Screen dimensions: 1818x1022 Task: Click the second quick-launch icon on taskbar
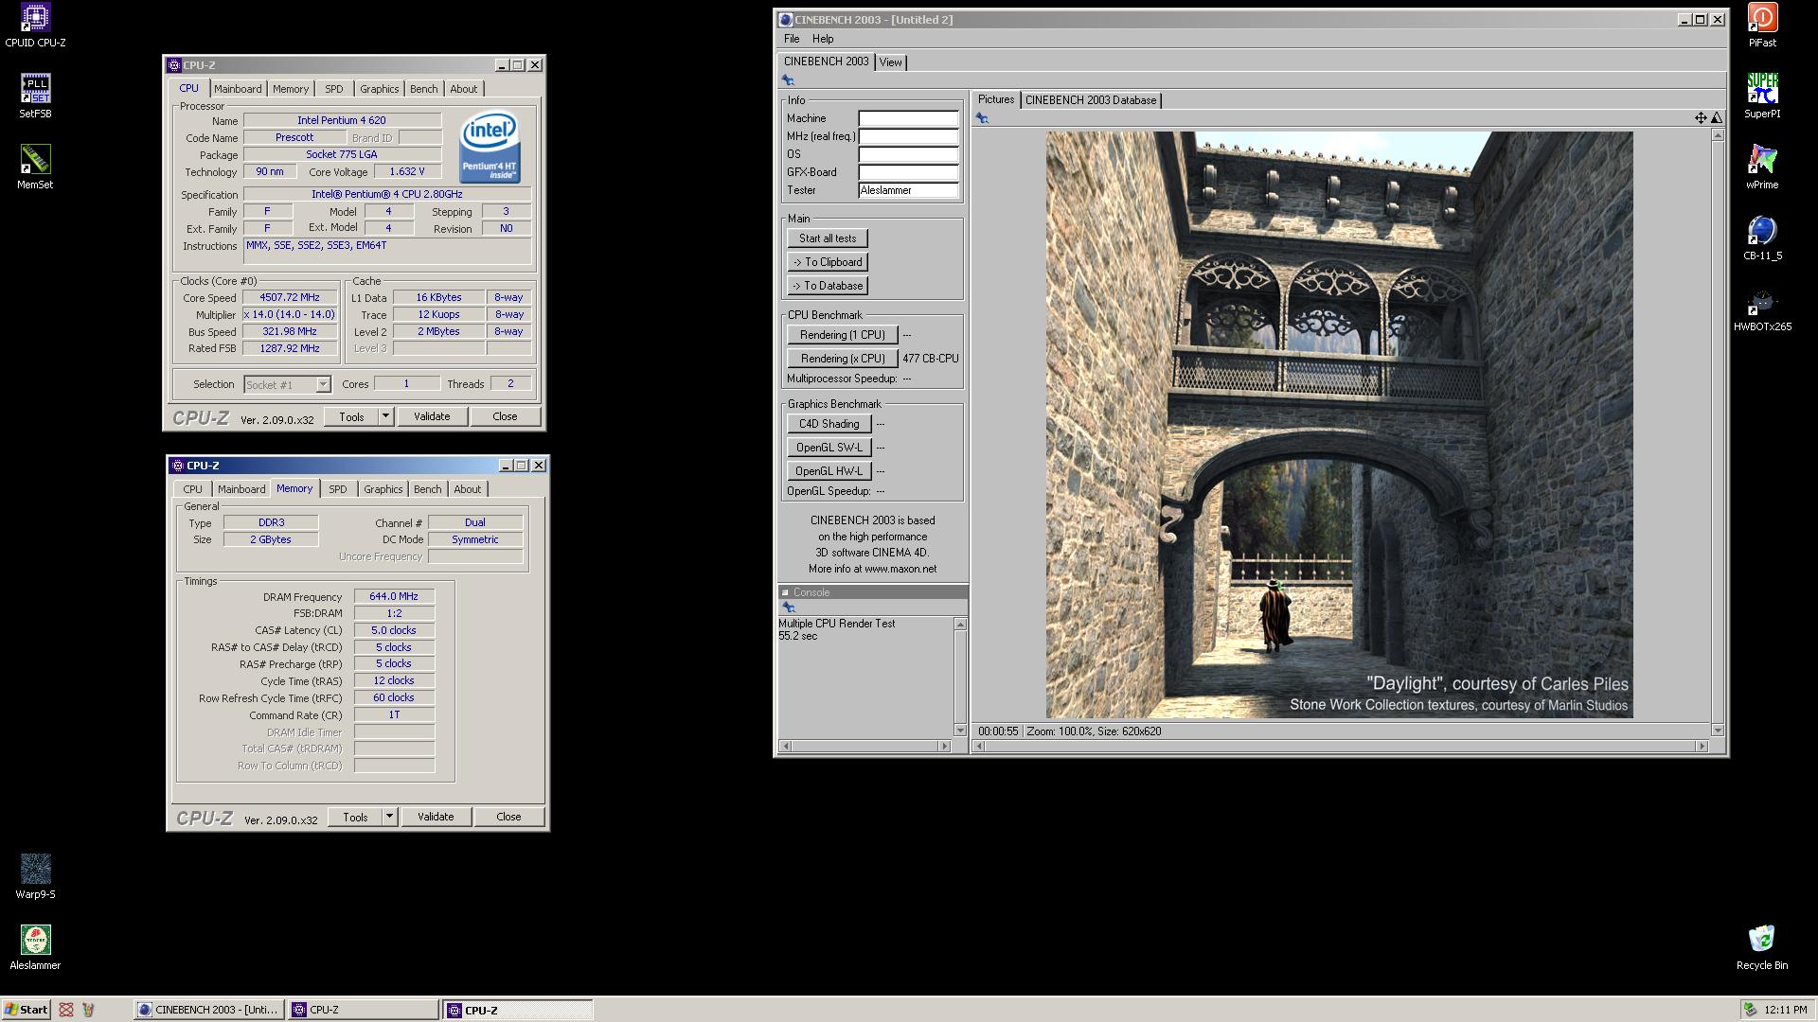[88, 1010]
